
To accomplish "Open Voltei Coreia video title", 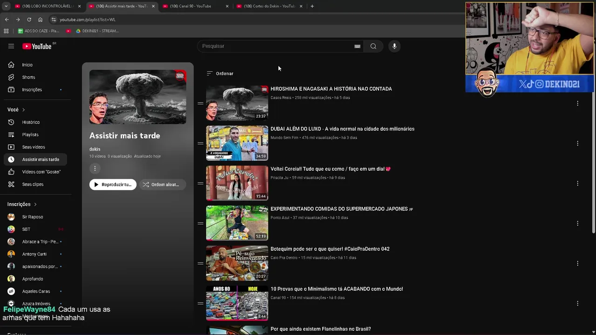I will 331,169.
